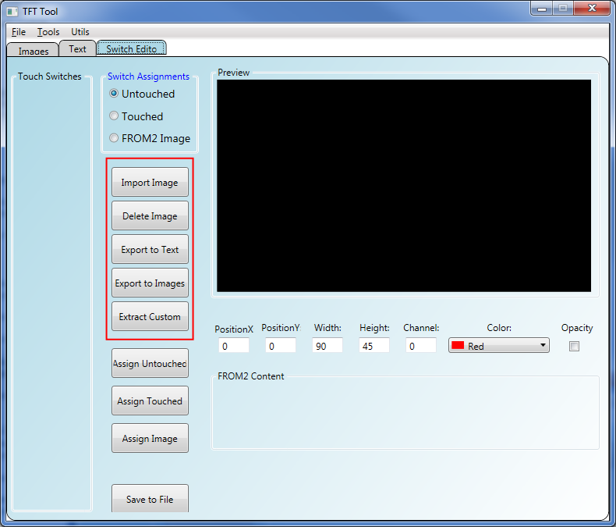Click Export to Text button
This screenshot has height=527, width=616.
tap(150, 250)
